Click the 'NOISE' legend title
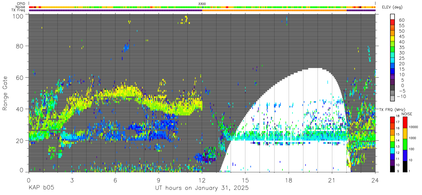The width and height of the screenshot is (422, 195). 407,114
